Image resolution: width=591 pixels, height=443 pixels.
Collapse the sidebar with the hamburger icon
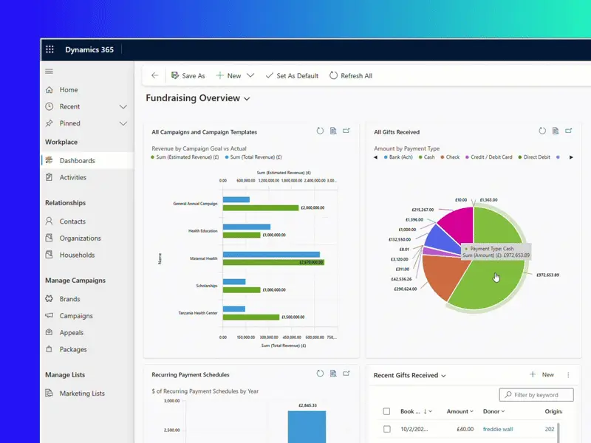[49, 71]
